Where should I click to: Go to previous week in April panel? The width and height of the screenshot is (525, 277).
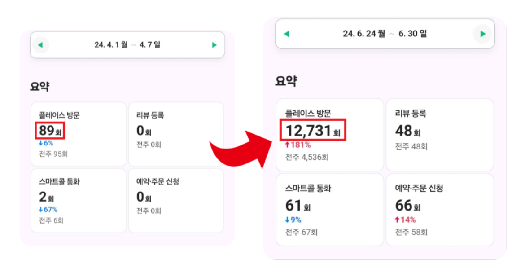pos(40,45)
